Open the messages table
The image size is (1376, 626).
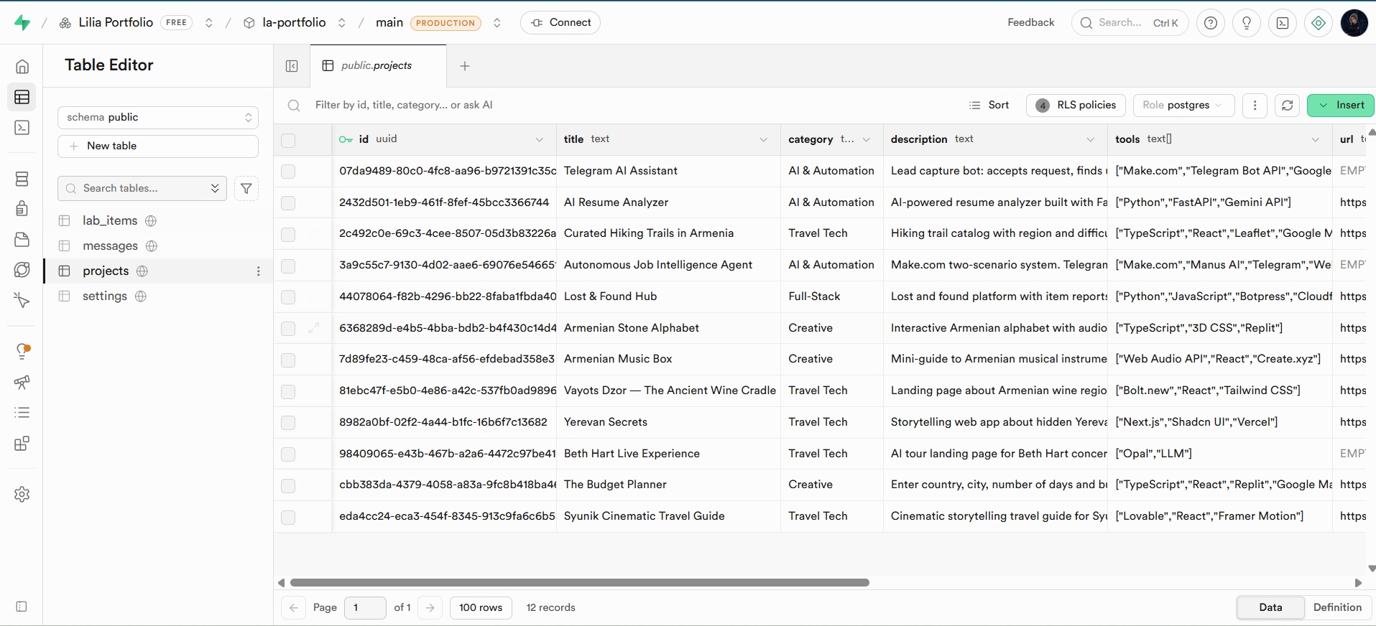coord(110,246)
